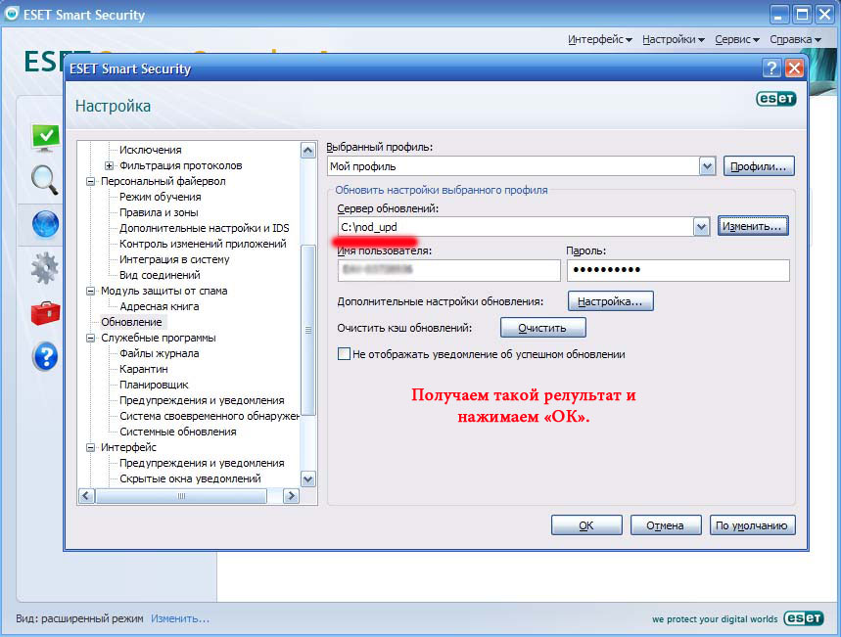
Task: Select 'Режим обучения' in the tree
Action: click(x=161, y=197)
